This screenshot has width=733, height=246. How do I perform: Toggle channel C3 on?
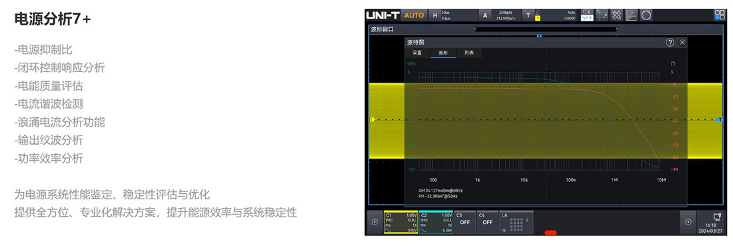464,222
